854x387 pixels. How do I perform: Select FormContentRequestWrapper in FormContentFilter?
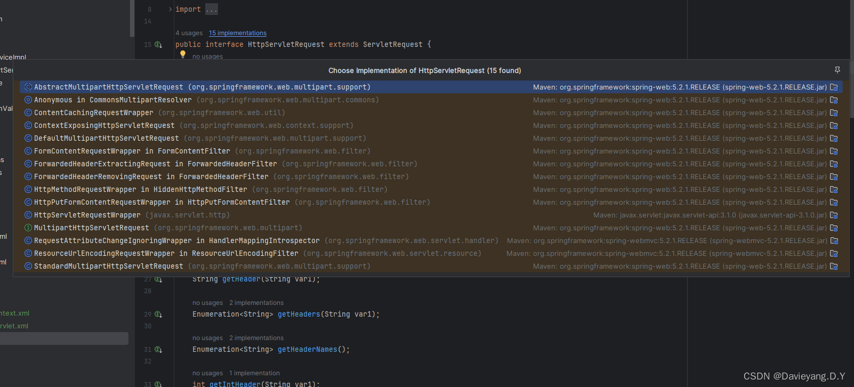pyautogui.click(x=431, y=151)
